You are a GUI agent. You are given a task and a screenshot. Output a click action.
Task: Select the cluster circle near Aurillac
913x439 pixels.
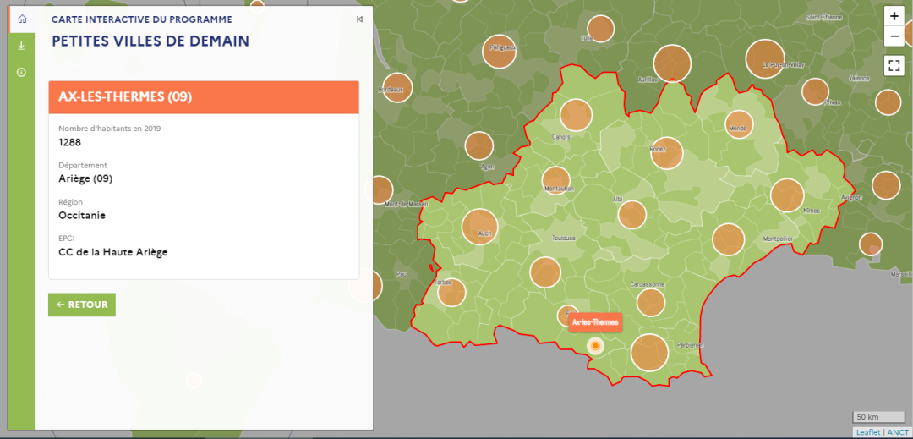tap(672, 63)
